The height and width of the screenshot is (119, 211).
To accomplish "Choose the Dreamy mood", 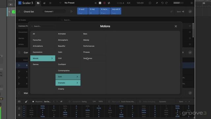I will pyautogui.click(x=68, y=89).
